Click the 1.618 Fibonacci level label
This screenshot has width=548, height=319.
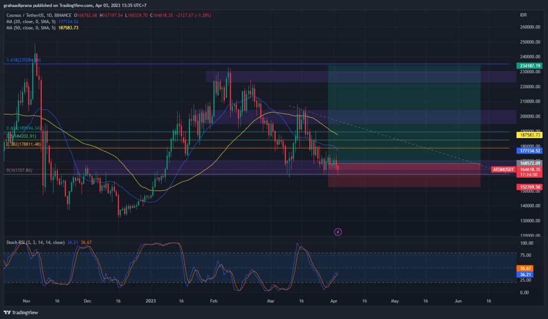[24, 60]
